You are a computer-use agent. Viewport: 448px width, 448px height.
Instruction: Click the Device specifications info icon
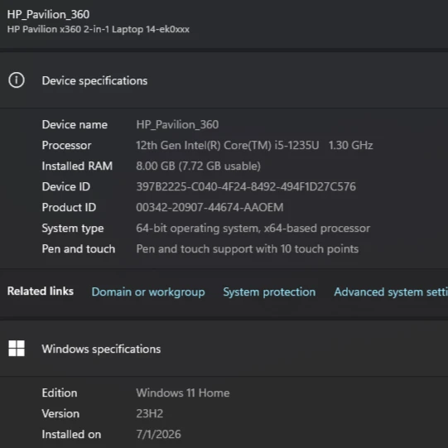click(17, 80)
